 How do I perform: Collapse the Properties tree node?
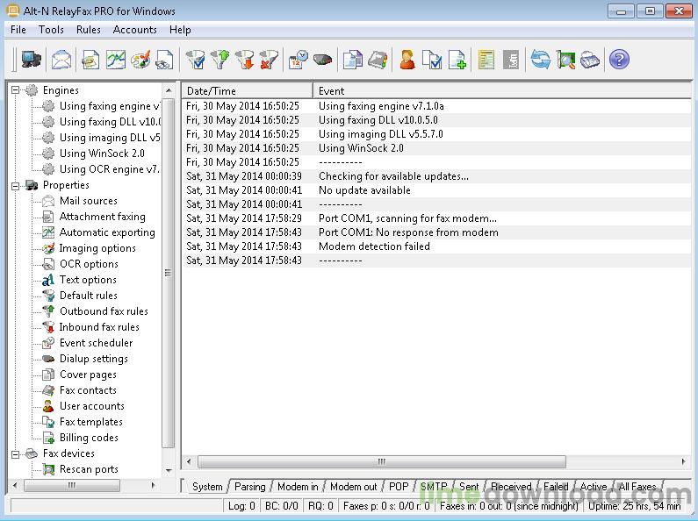pyautogui.click(x=16, y=185)
